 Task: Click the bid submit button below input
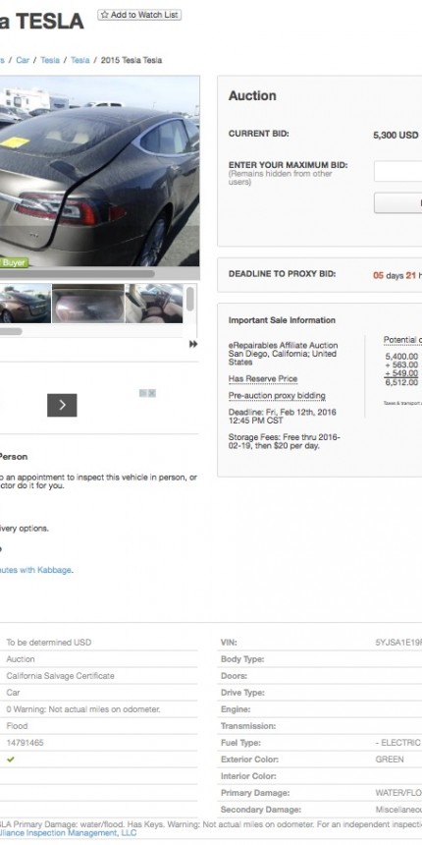click(397, 203)
